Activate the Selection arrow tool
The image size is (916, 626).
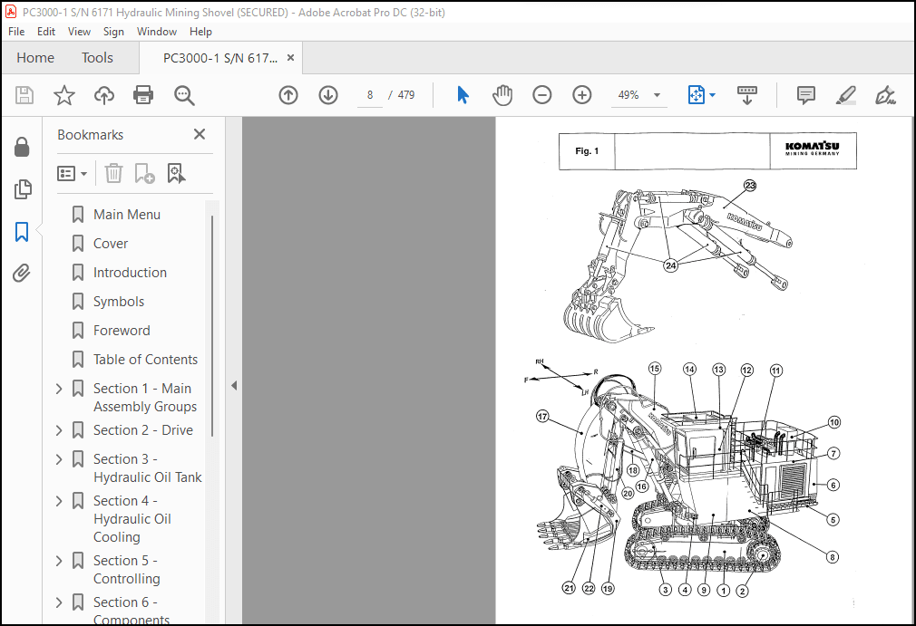463,94
